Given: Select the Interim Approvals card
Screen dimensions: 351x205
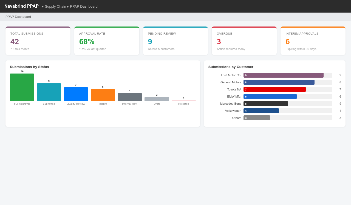Looking at the screenshot, I should tap(313, 41).
